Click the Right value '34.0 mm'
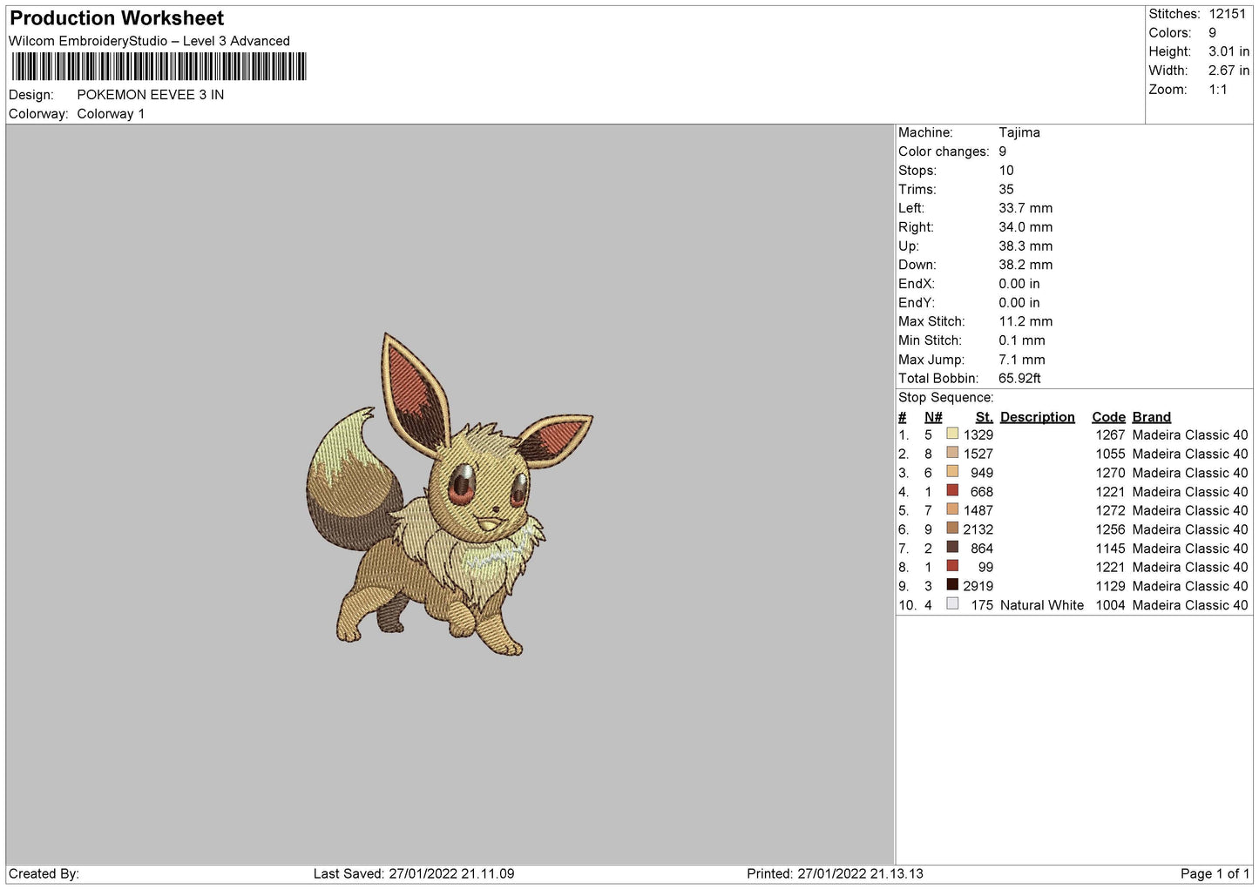Image resolution: width=1259 pixels, height=889 pixels. [x=1025, y=227]
